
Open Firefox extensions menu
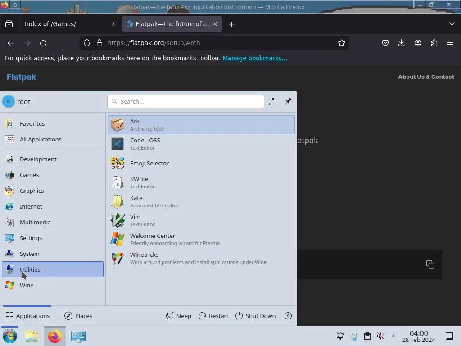(434, 43)
